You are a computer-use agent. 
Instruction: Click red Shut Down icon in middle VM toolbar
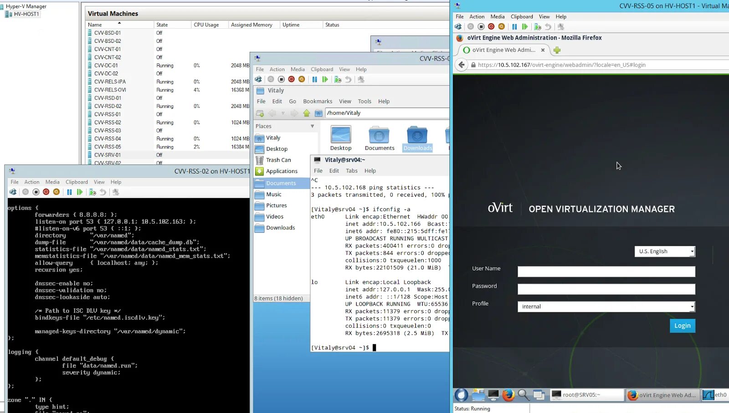click(292, 79)
